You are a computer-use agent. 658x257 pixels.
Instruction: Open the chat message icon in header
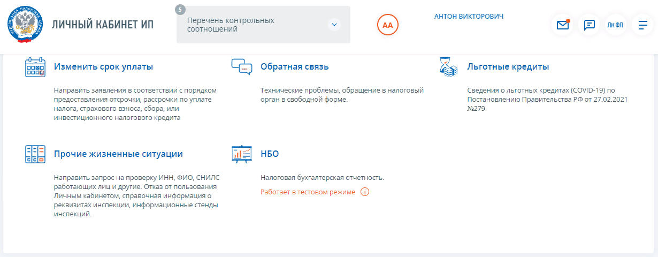(590, 25)
